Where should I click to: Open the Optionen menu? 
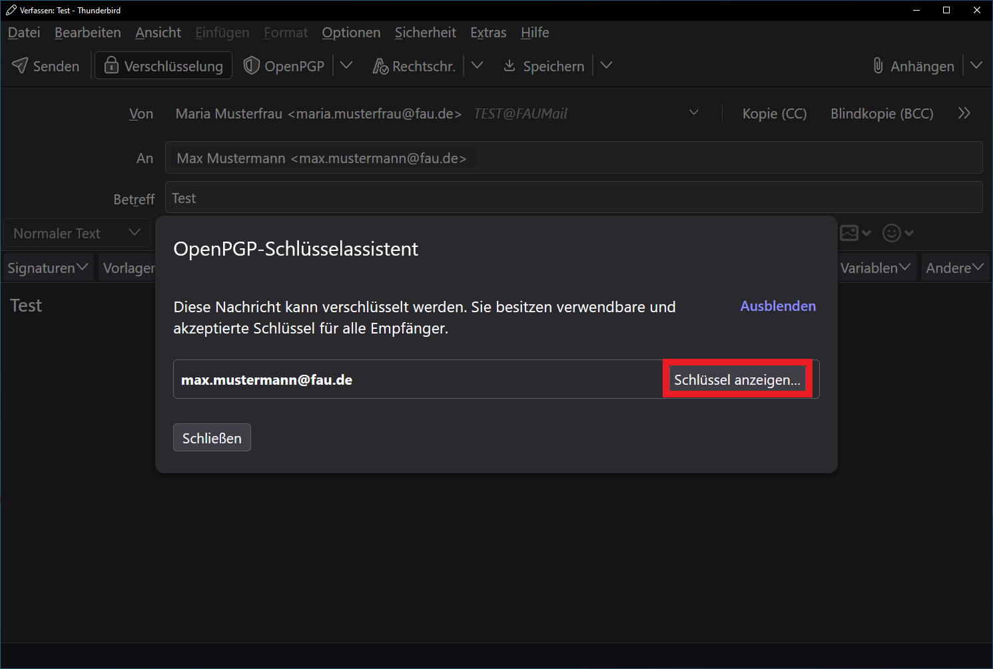pos(351,33)
